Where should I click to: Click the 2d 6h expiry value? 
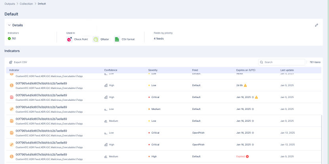coord(240,85)
